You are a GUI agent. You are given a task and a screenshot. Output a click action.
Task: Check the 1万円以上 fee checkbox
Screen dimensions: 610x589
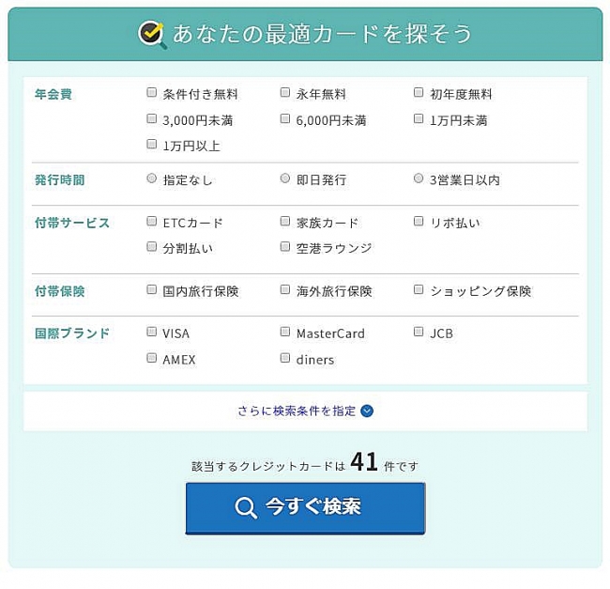point(152,145)
